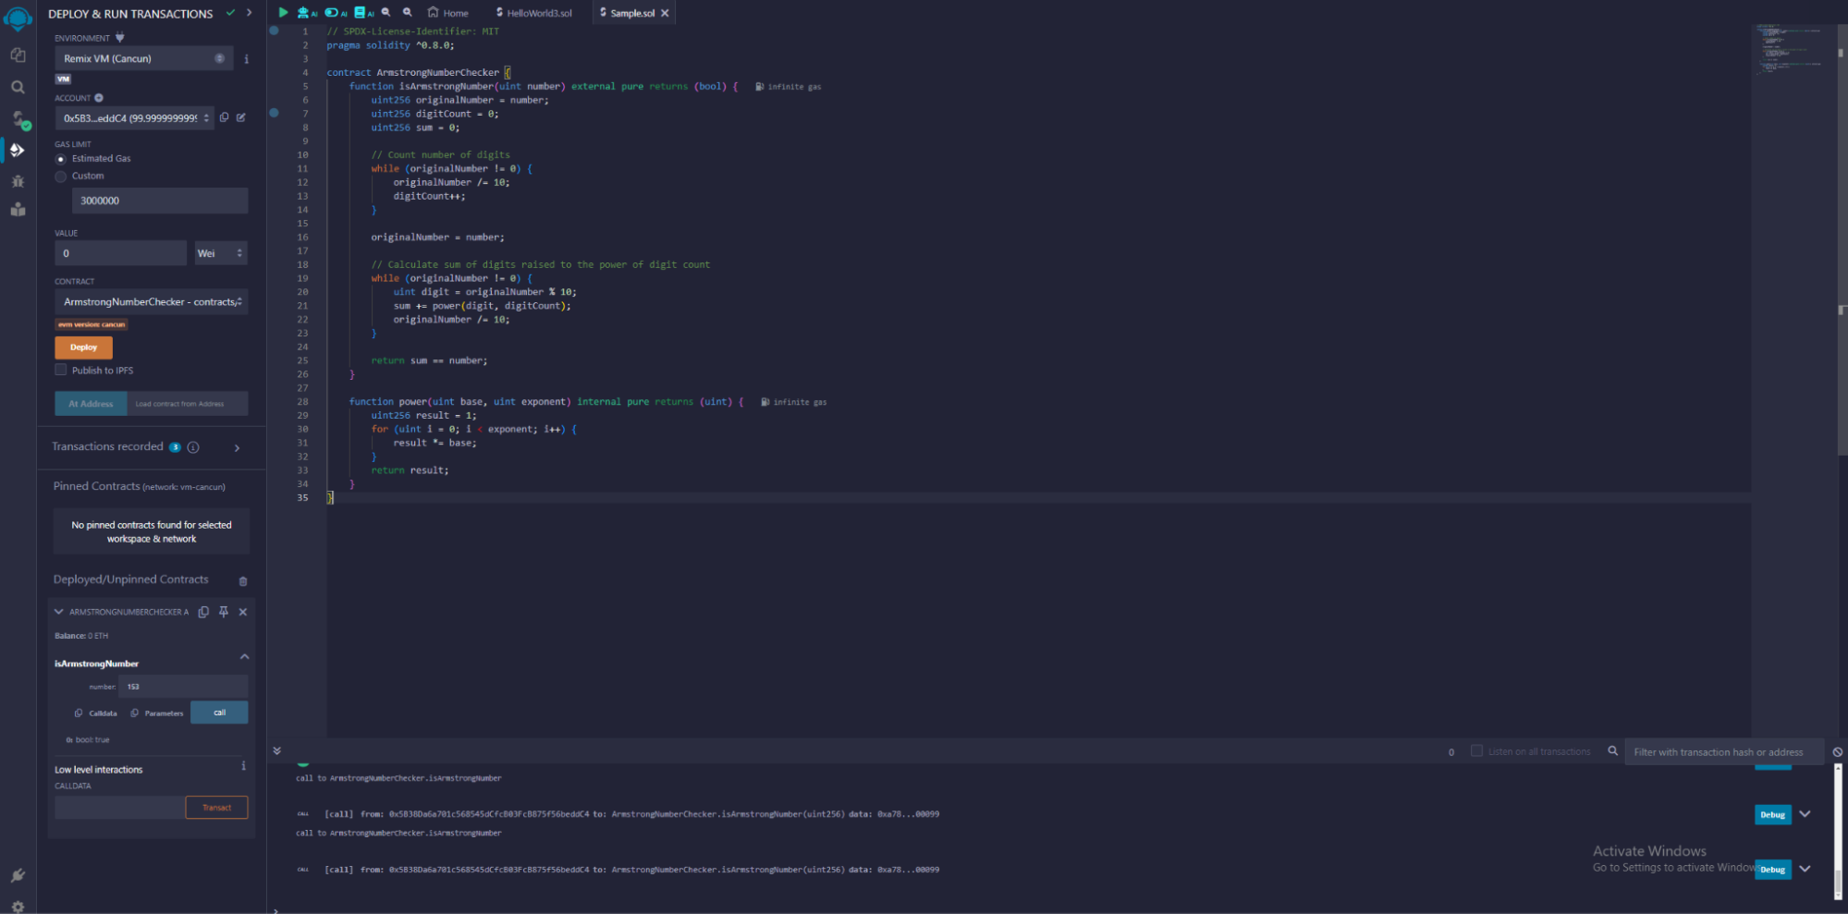Image resolution: width=1848 pixels, height=914 pixels.
Task: Collapse the Deploy & Run side panel arrow
Action: (x=249, y=13)
